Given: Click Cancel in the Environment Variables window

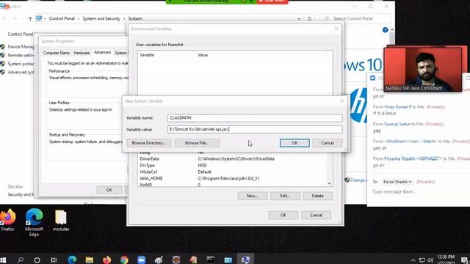Looking at the screenshot, I should tap(317, 215).
